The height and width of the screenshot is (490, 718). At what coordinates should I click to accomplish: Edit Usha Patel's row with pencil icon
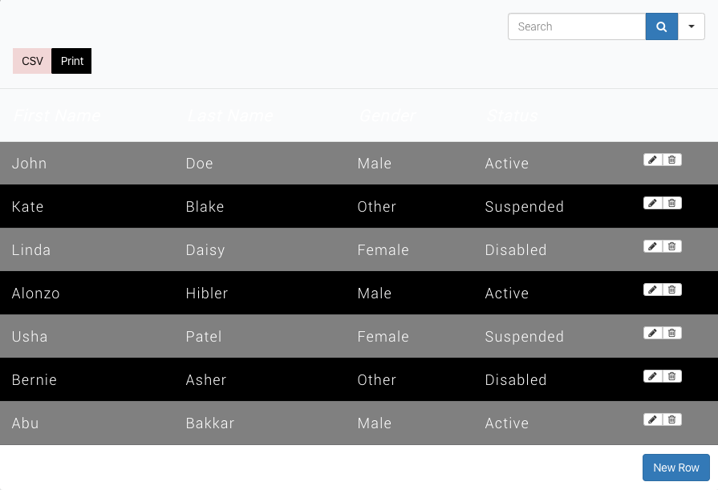tap(653, 333)
